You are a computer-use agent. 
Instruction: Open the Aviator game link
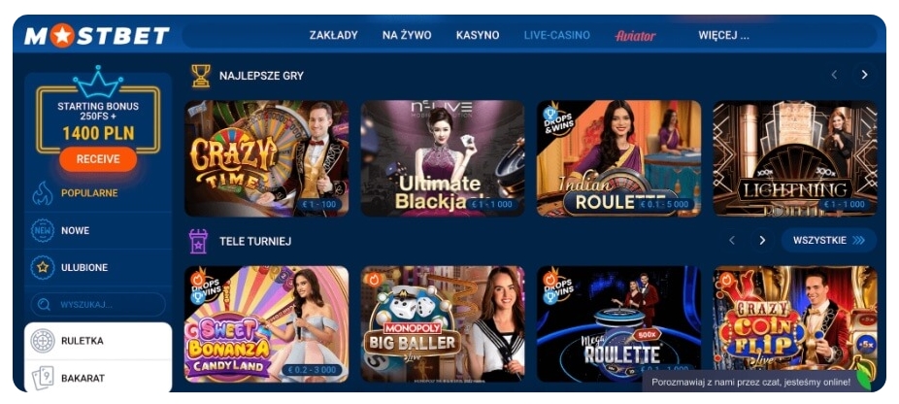[x=635, y=36]
